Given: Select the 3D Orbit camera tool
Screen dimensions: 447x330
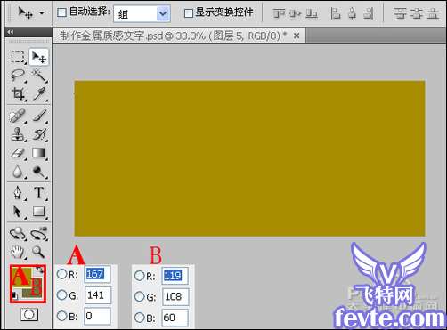Looking at the screenshot, I should coord(39,234).
